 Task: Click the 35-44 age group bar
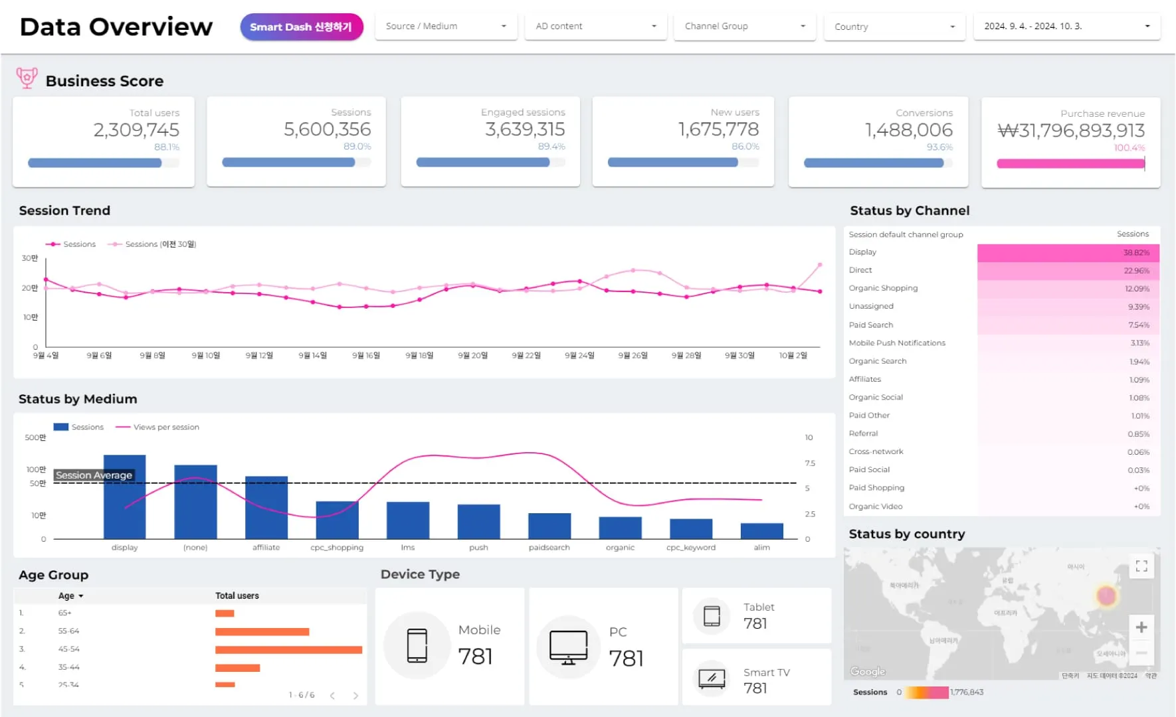pyautogui.click(x=237, y=667)
